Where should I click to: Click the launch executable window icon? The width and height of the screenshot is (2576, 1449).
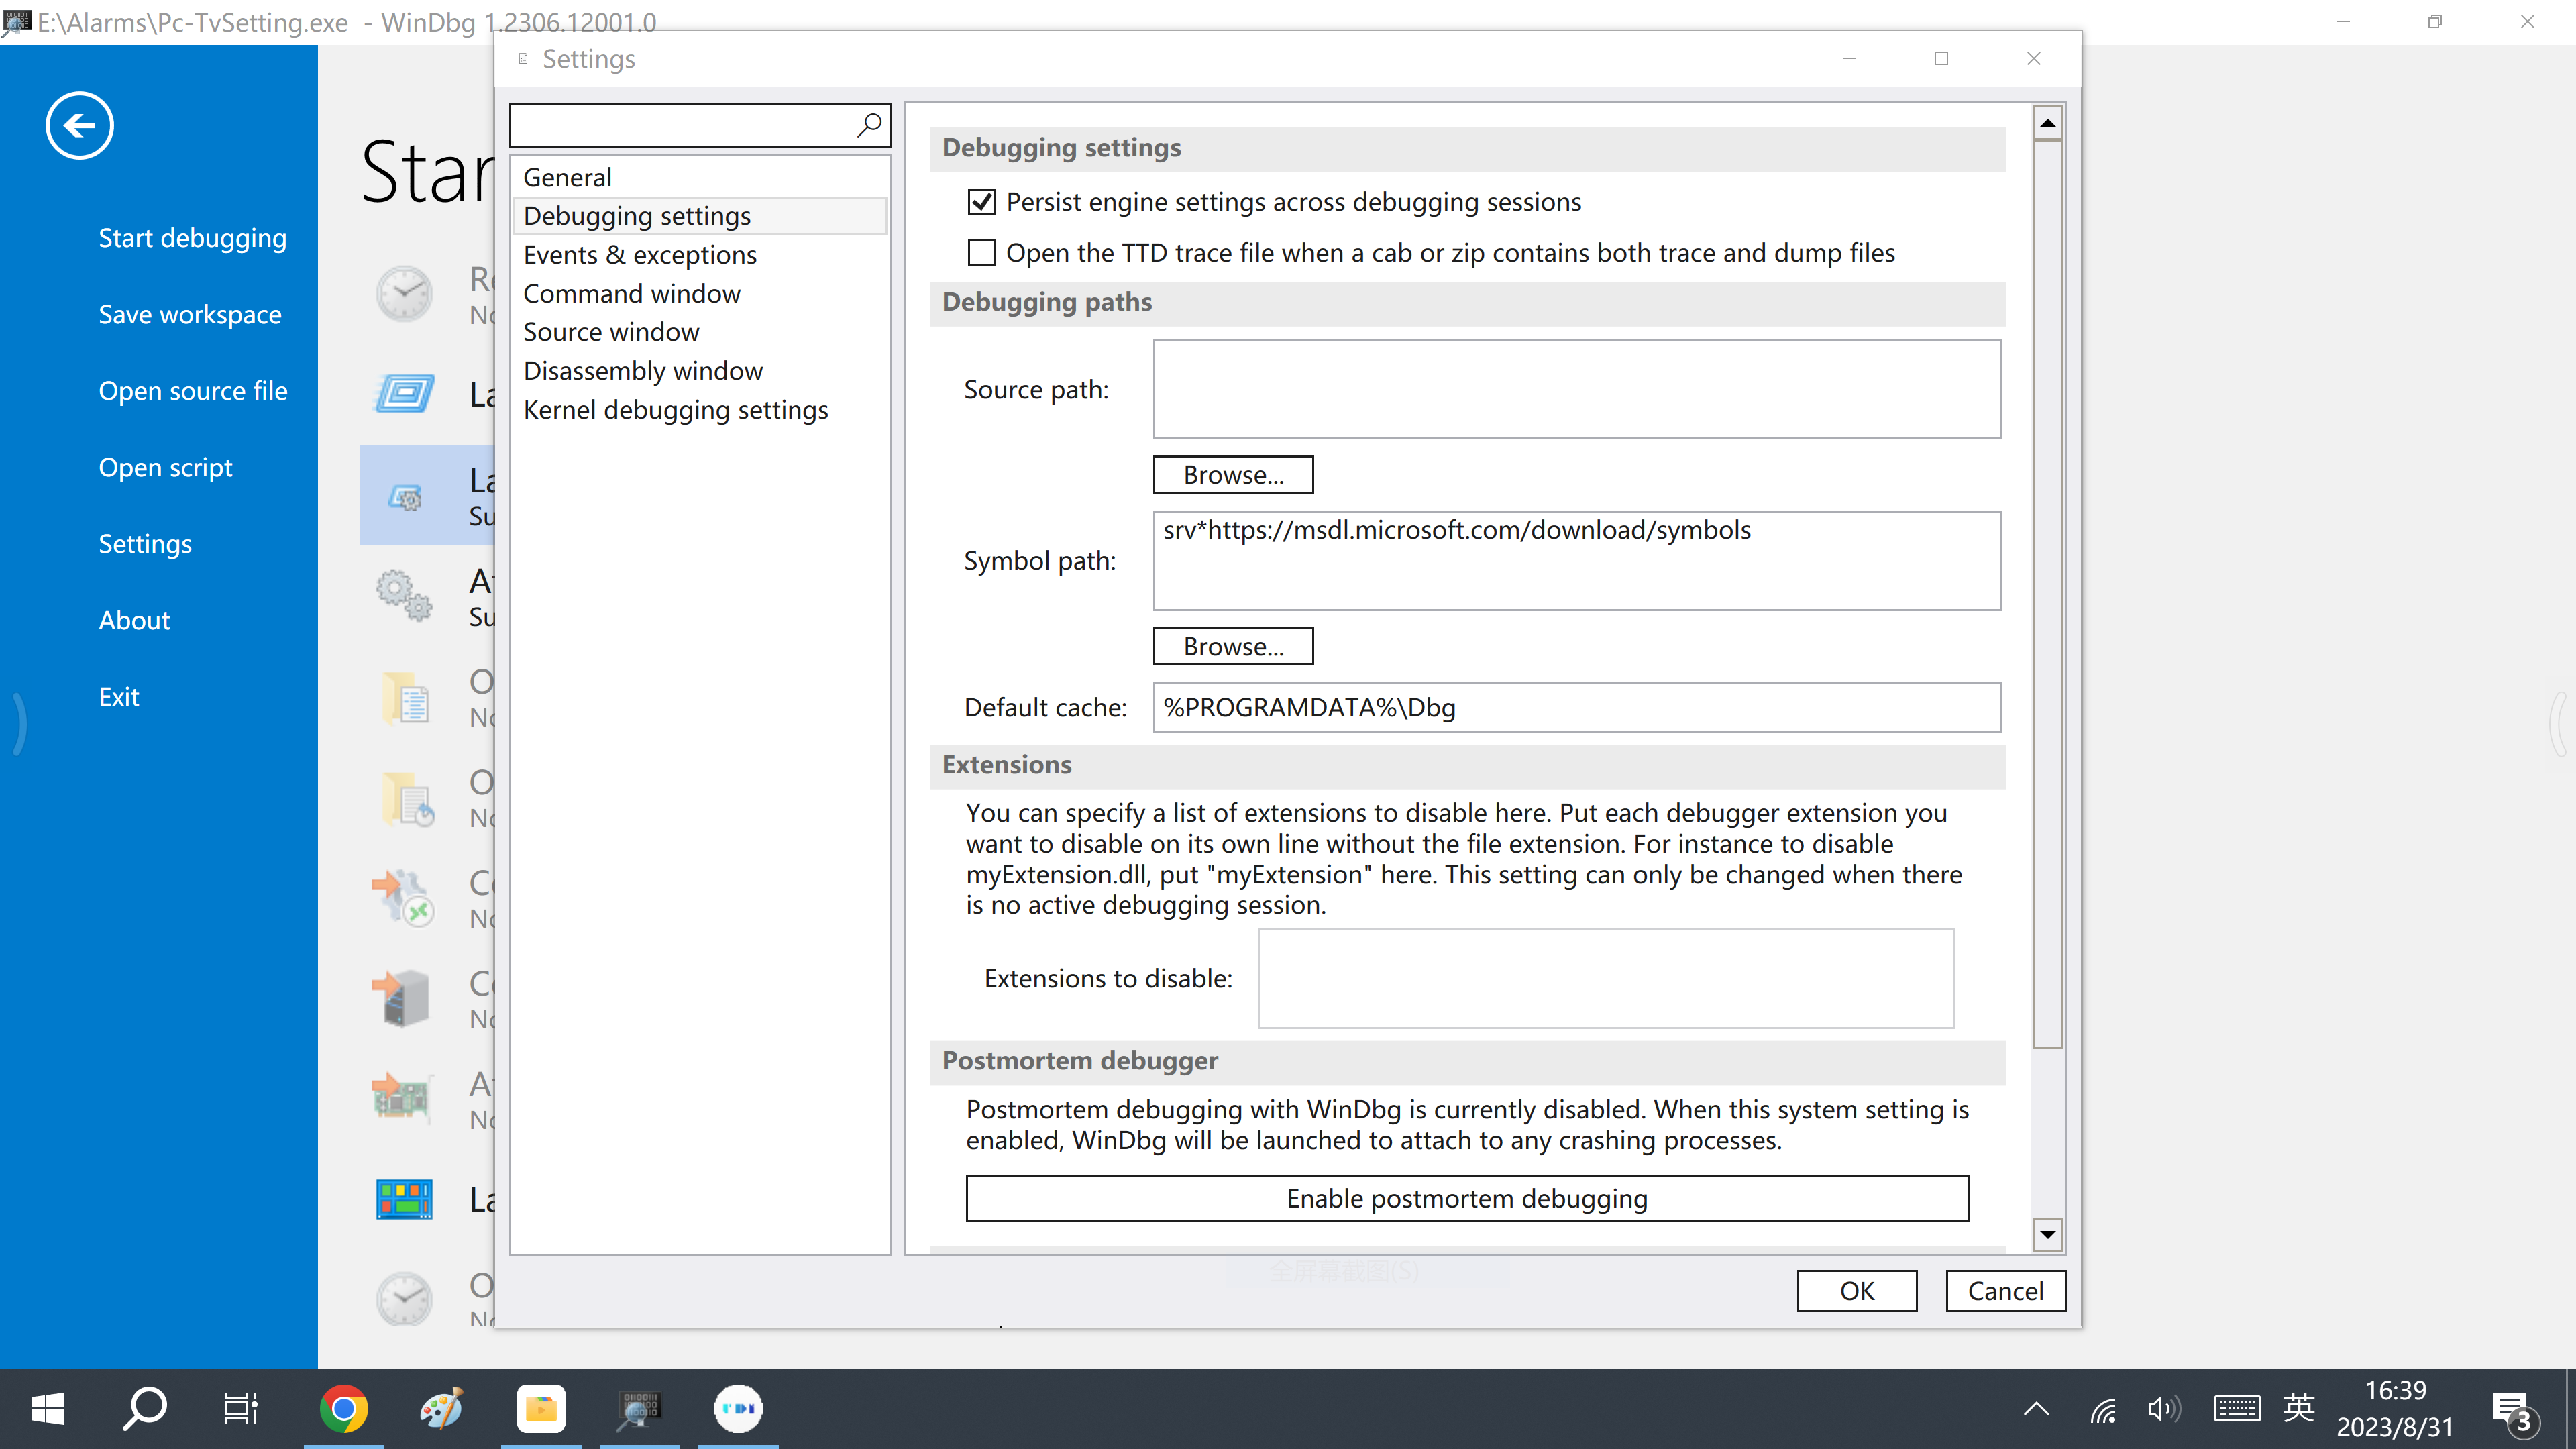click(404, 394)
